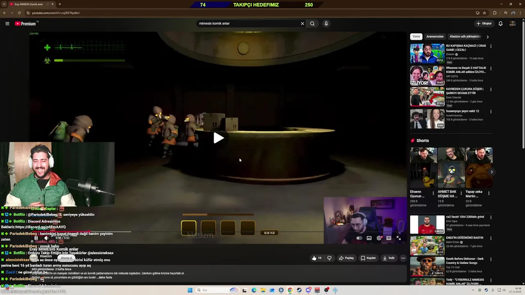
Task: Open a new browser tab with the plus
Action: 59,4
